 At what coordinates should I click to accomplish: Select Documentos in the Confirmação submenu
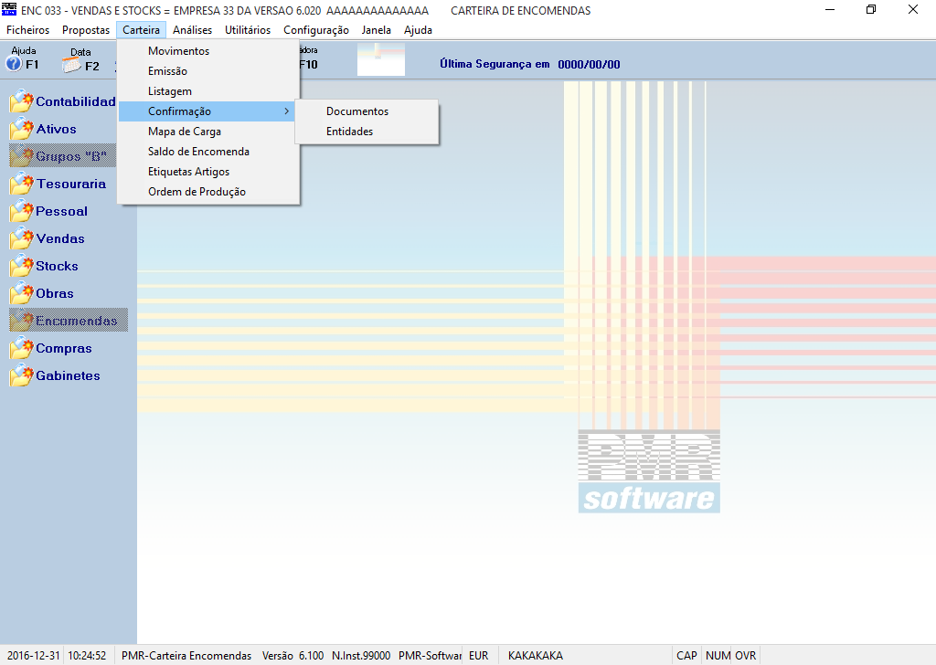367,111
